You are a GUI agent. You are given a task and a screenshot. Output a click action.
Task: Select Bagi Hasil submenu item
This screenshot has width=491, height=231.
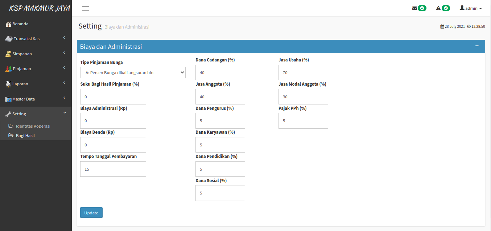25,136
